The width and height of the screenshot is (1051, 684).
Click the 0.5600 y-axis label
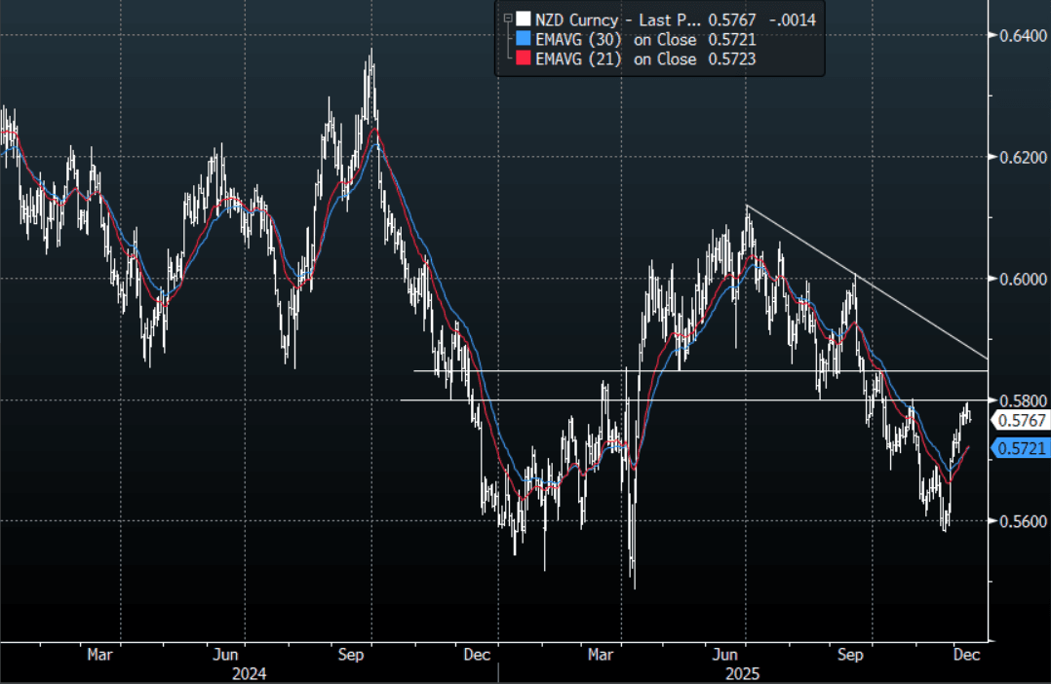[x=1023, y=522]
